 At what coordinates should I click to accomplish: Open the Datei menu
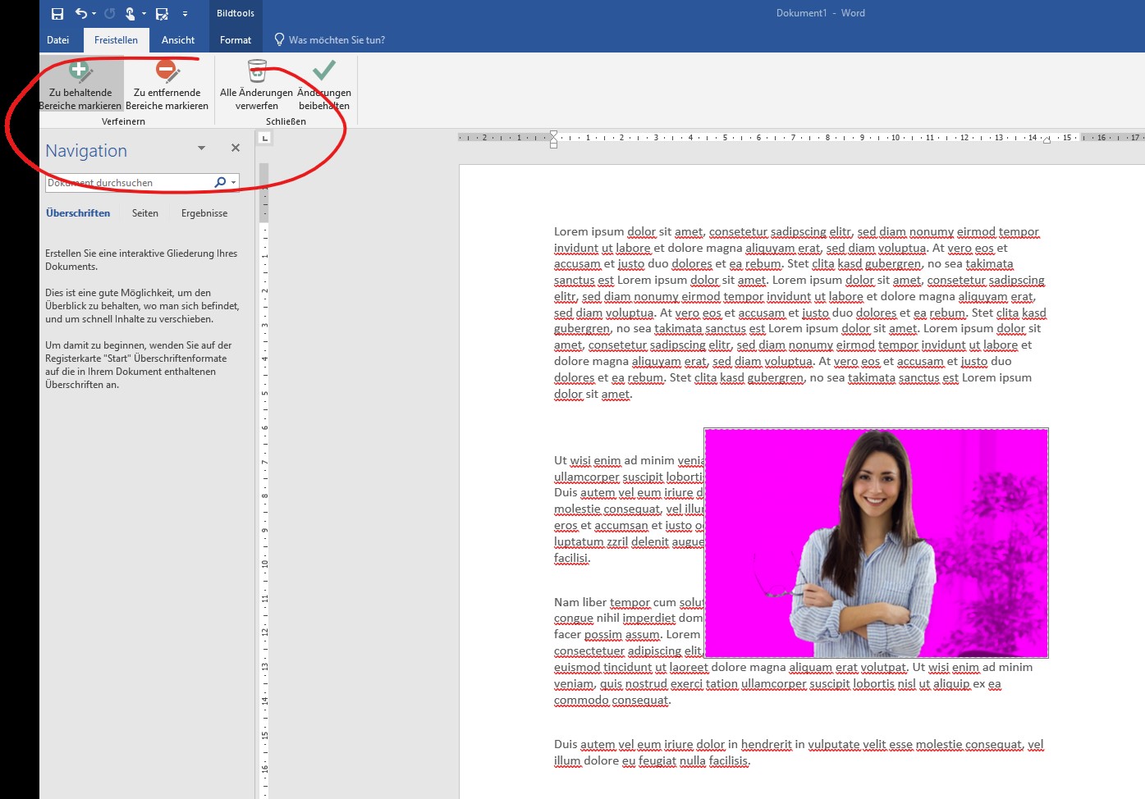tap(57, 39)
